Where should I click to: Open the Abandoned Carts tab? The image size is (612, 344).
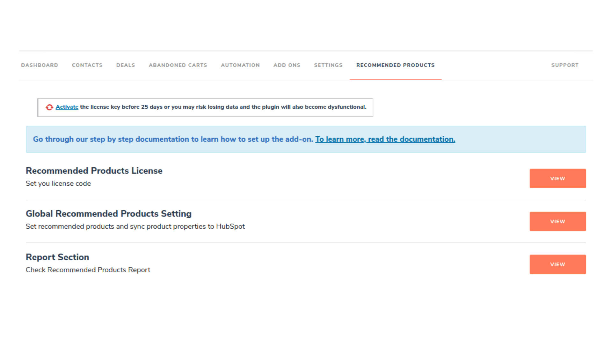coord(178,65)
